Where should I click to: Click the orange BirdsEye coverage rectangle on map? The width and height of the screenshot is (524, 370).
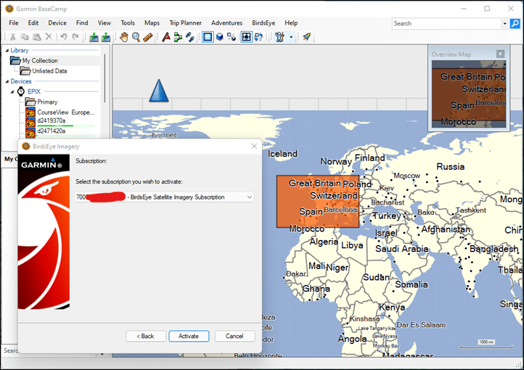pyautogui.click(x=318, y=202)
